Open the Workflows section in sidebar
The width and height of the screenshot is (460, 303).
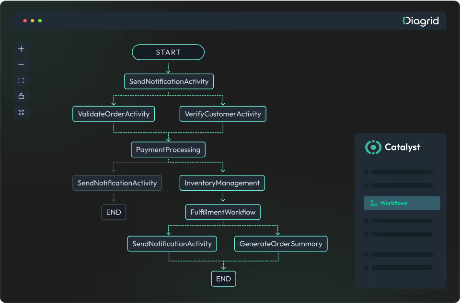point(402,203)
